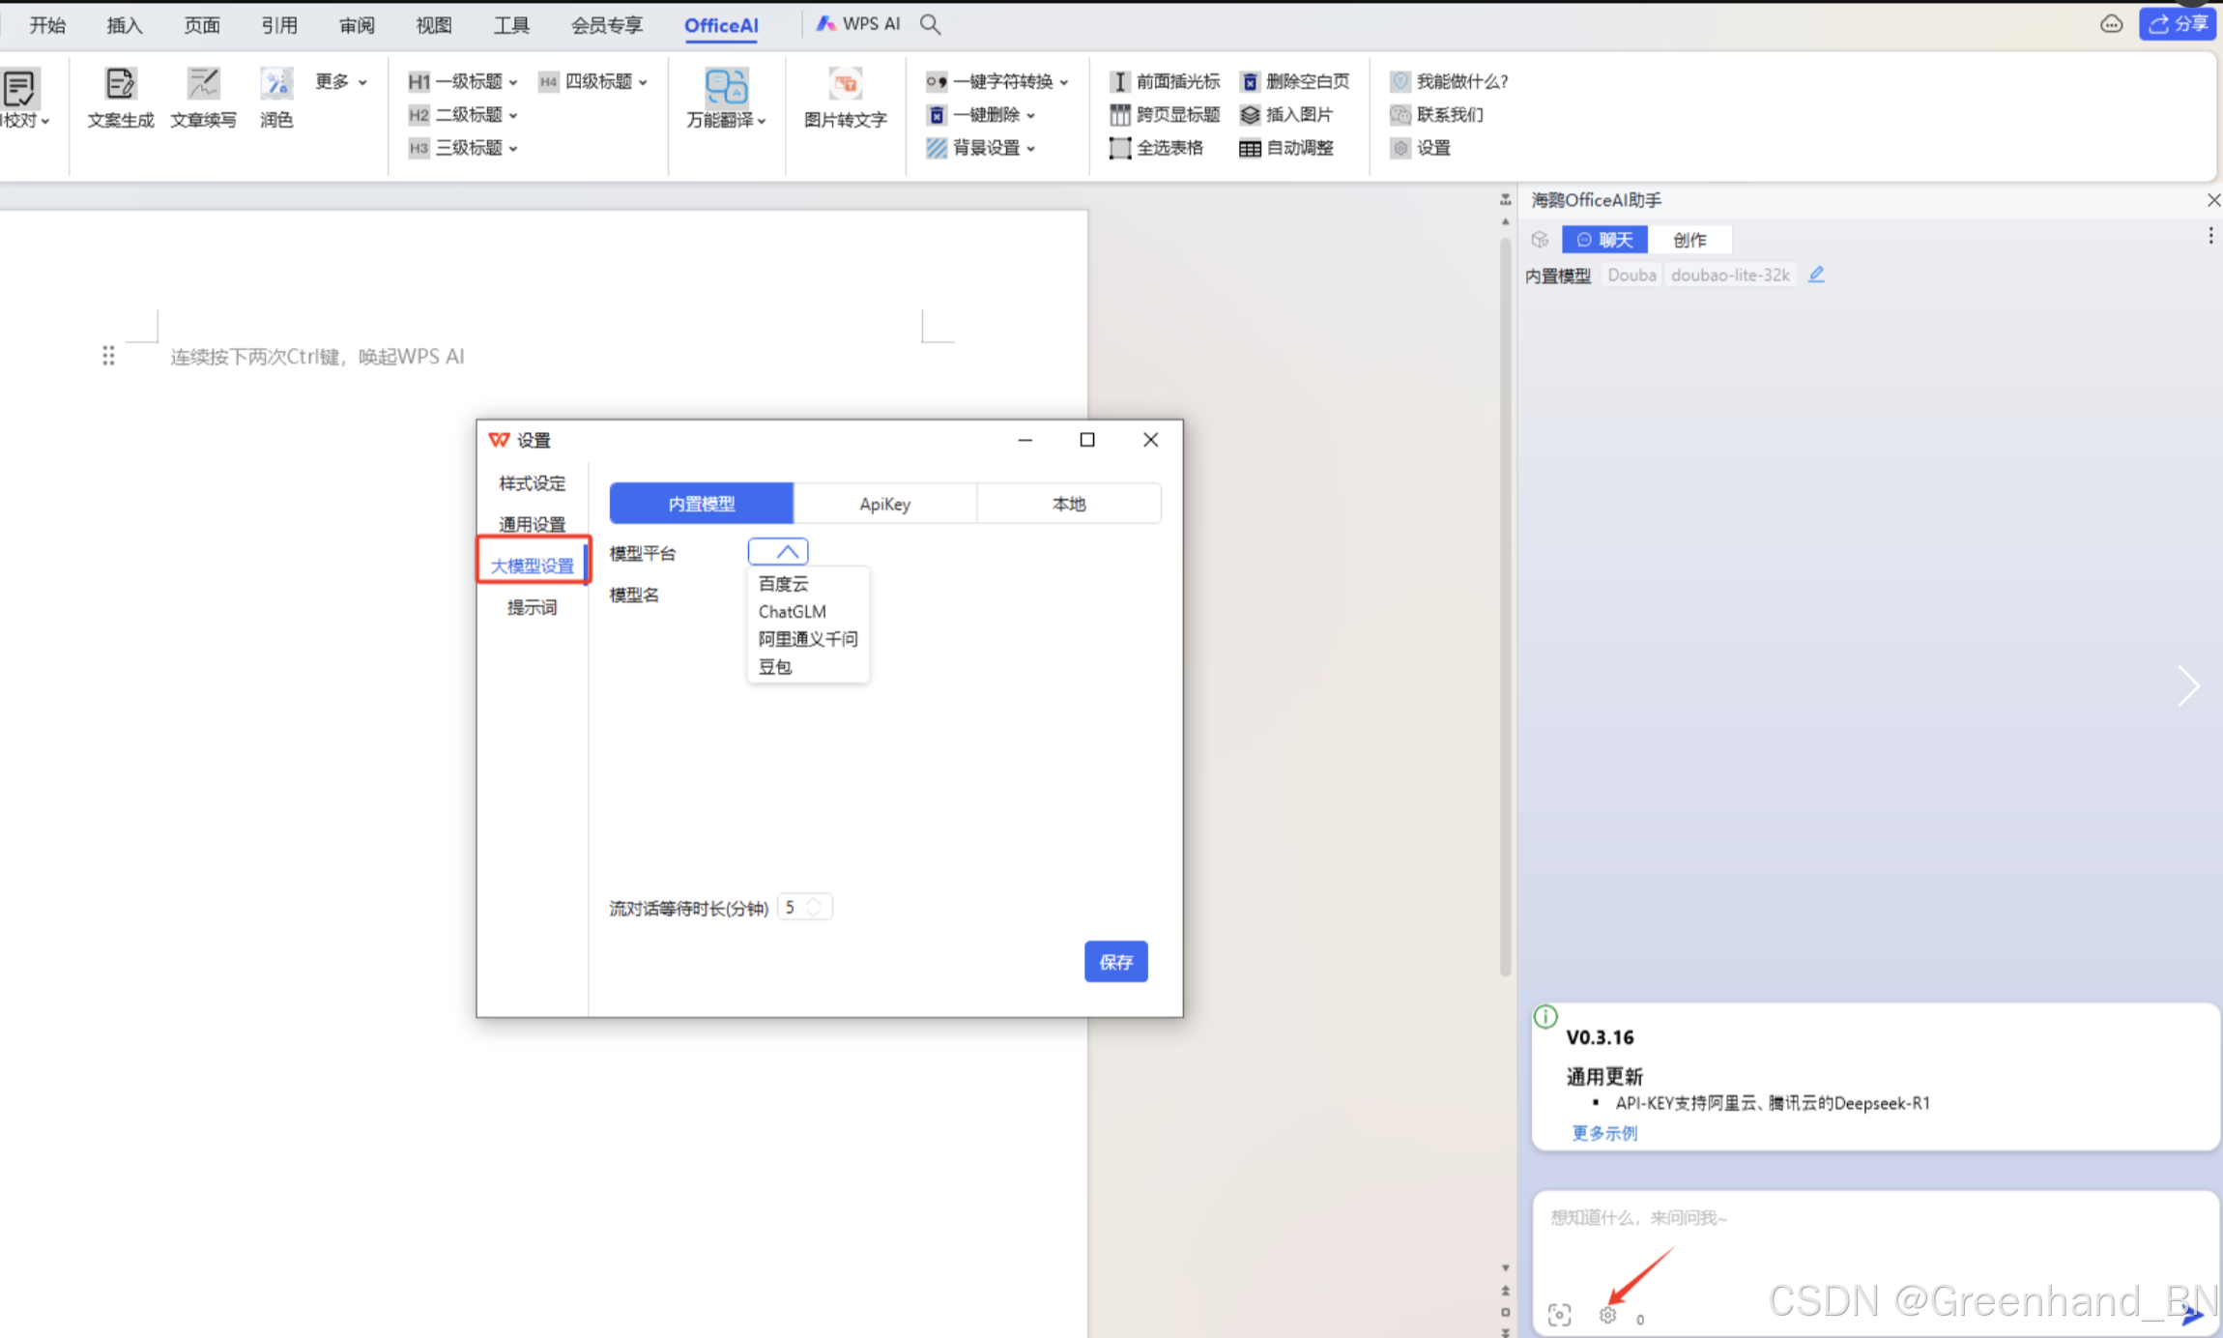2223x1338 pixels.
Task: Switch to the ApiKey tab
Action: [x=884, y=504]
